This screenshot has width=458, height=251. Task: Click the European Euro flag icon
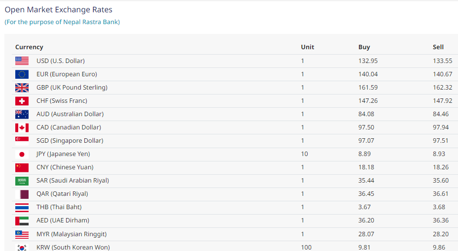(x=22, y=74)
